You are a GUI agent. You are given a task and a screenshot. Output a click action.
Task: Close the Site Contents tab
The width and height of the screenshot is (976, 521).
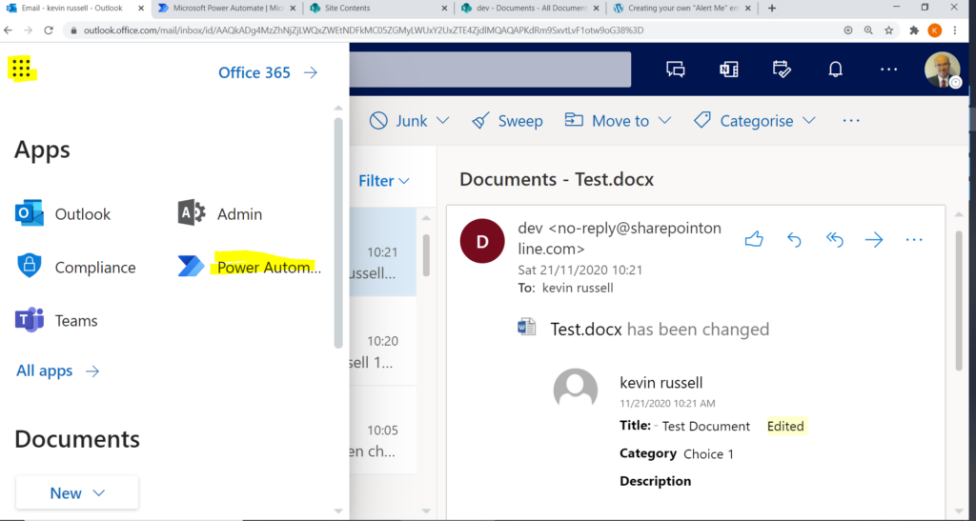tap(444, 8)
